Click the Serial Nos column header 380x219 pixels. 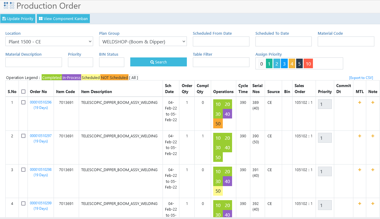258,89
